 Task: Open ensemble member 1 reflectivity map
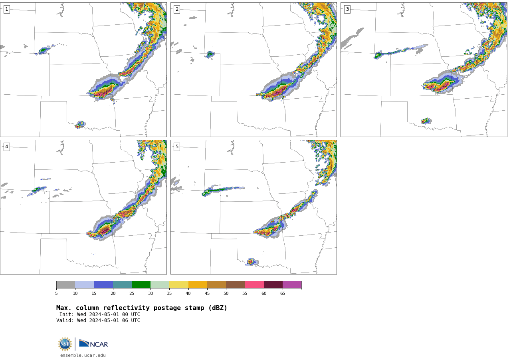point(83,70)
